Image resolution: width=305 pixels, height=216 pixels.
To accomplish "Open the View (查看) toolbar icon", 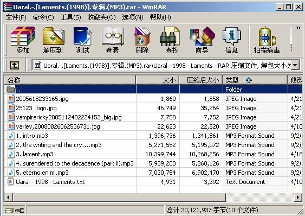I will [x=113, y=36].
